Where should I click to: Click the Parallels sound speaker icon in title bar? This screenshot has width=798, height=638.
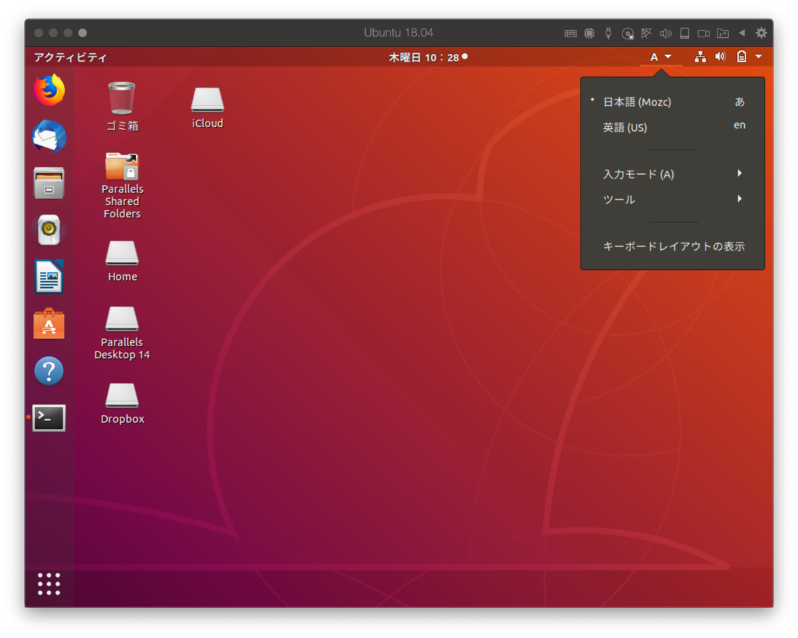[x=665, y=33]
